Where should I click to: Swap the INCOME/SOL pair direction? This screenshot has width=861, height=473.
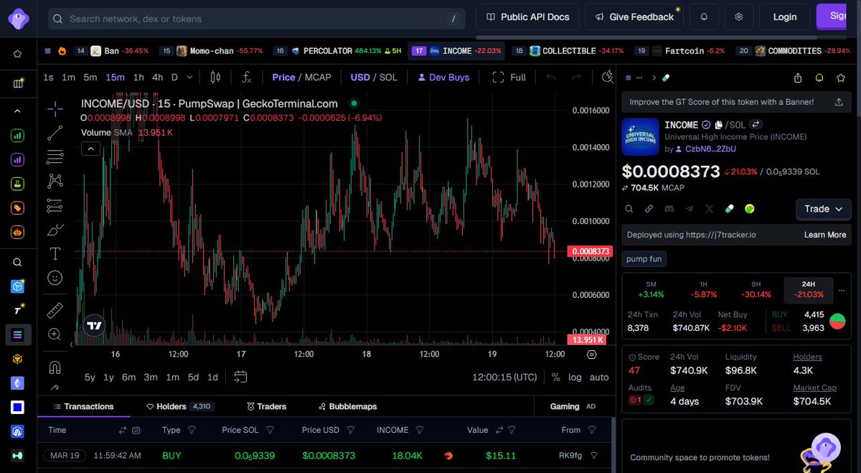(x=757, y=124)
